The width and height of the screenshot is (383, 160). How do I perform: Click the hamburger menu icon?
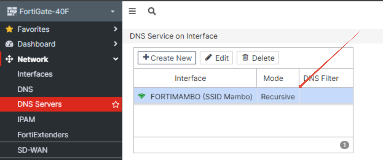(132, 11)
